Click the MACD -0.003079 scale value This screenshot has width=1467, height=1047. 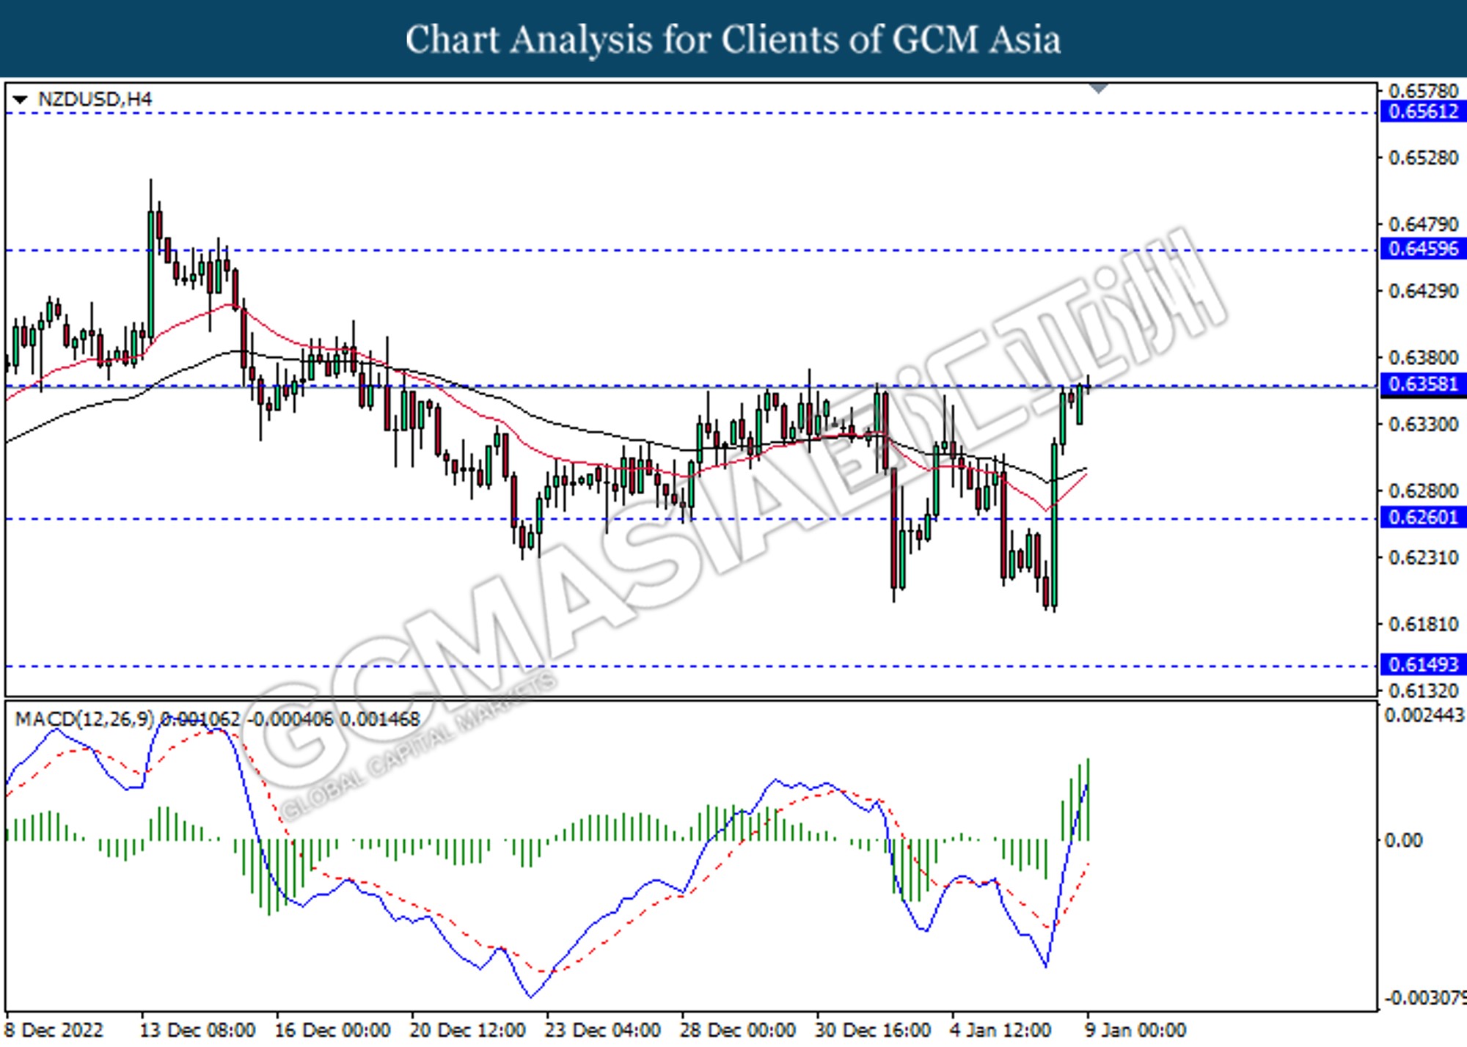pos(1424,998)
